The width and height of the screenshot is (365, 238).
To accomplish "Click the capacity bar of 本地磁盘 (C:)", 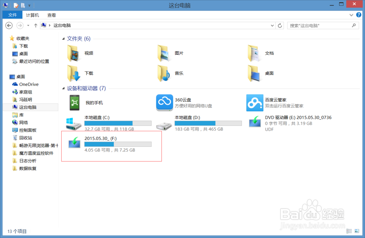I will [117, 123].
